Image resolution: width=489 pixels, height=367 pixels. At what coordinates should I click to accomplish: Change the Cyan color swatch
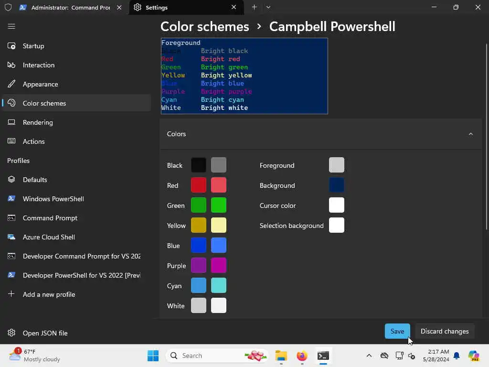(198, 285)
